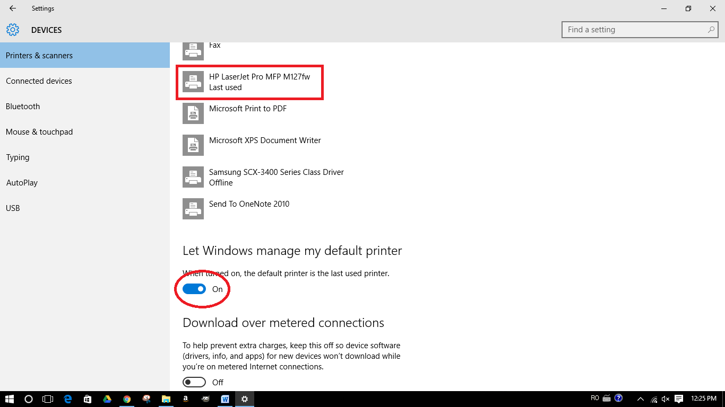Click the RO input language indicator

pyautogui.click(x=595, y=398)
